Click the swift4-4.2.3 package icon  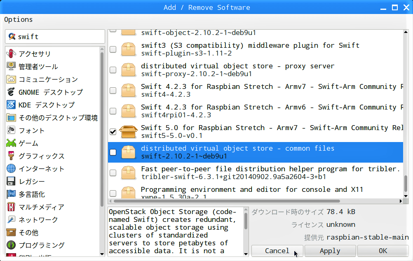tap(128, 90)
